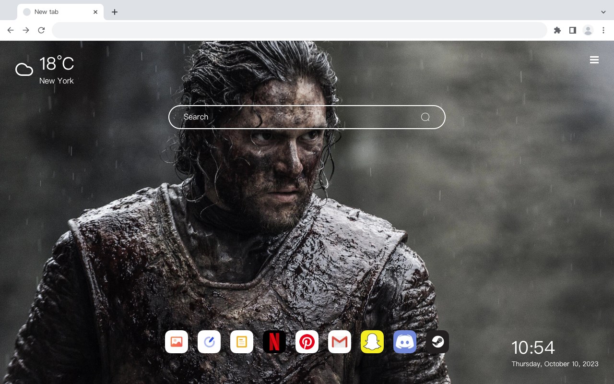Click the 18°C temperature reading
The image size is (614, 384).
(57, 64)
